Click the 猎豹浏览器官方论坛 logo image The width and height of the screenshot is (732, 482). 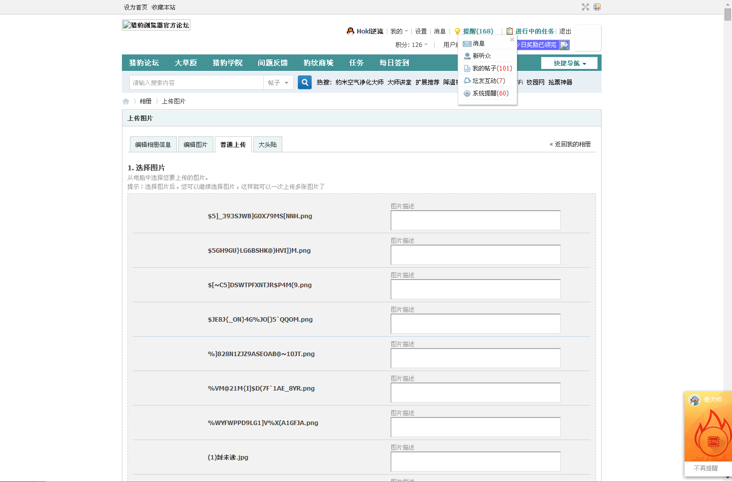click(x=156, y=25)
